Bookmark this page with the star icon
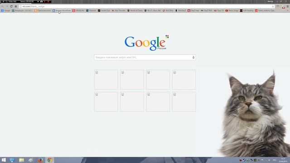 pos(273,6)
